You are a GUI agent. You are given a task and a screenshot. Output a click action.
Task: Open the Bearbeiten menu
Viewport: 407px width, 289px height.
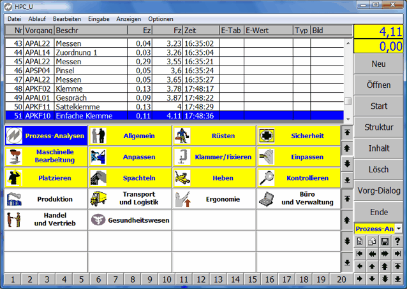[x=66, y=19]
